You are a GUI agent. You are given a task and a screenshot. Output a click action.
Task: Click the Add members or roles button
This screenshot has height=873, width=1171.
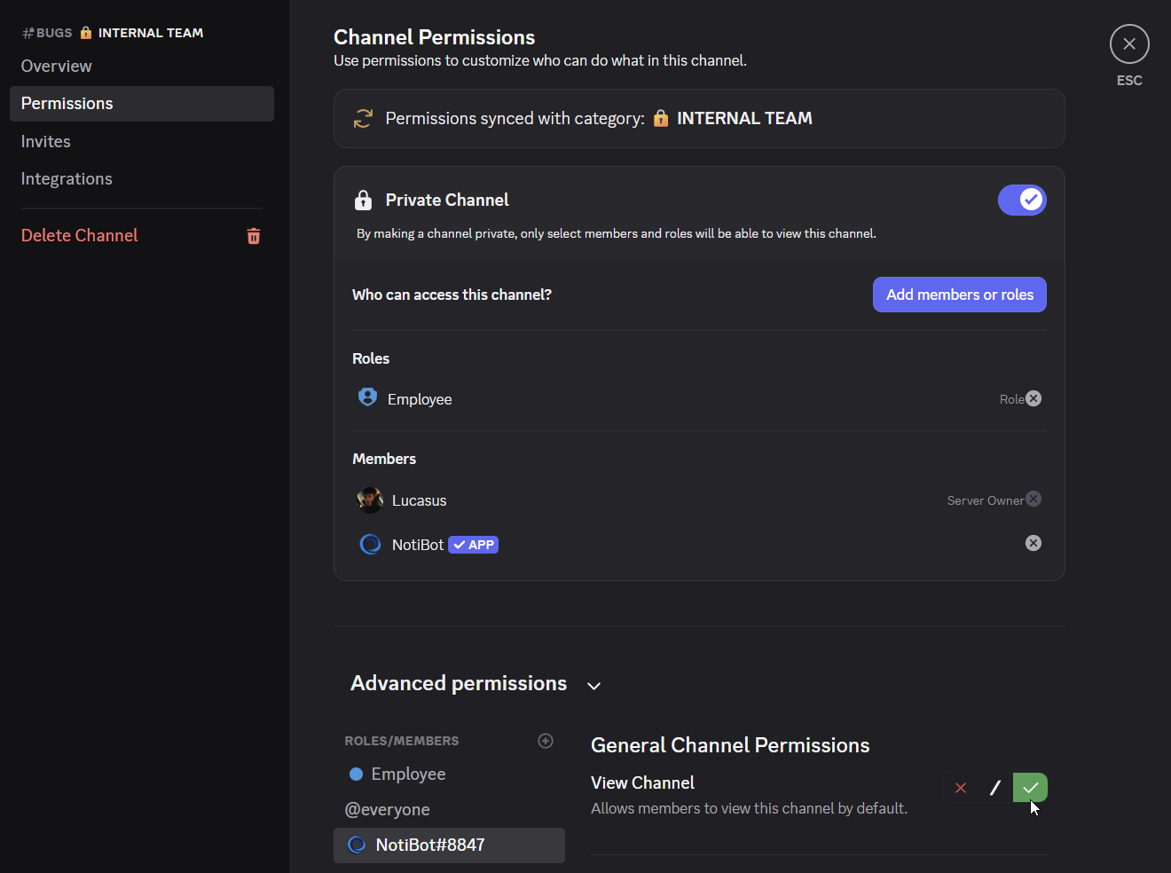959,294
